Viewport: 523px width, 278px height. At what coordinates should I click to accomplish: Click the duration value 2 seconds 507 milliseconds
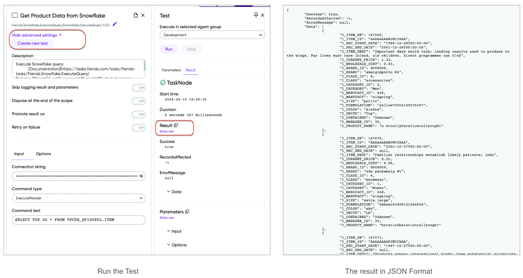pyautogui.click(x=193, y=115)
